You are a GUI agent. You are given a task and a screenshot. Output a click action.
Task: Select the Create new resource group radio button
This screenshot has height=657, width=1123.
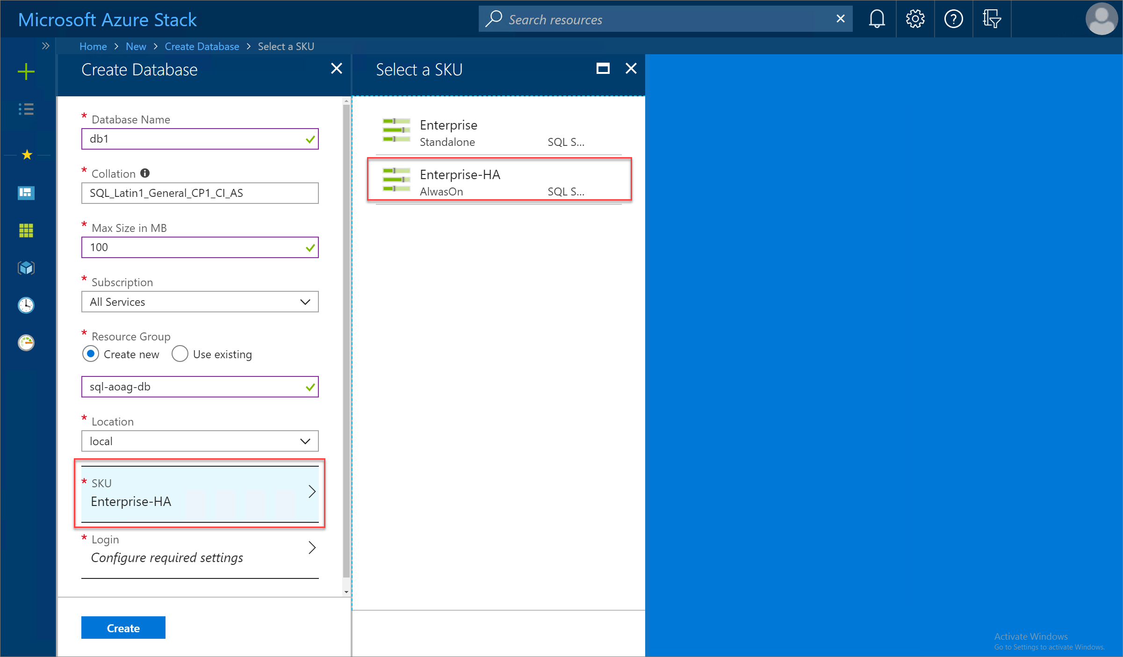(x=91, y=354)
